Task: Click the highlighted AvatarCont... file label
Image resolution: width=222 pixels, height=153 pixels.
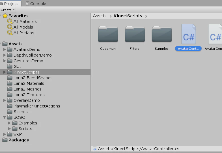Action: (188, 49)
